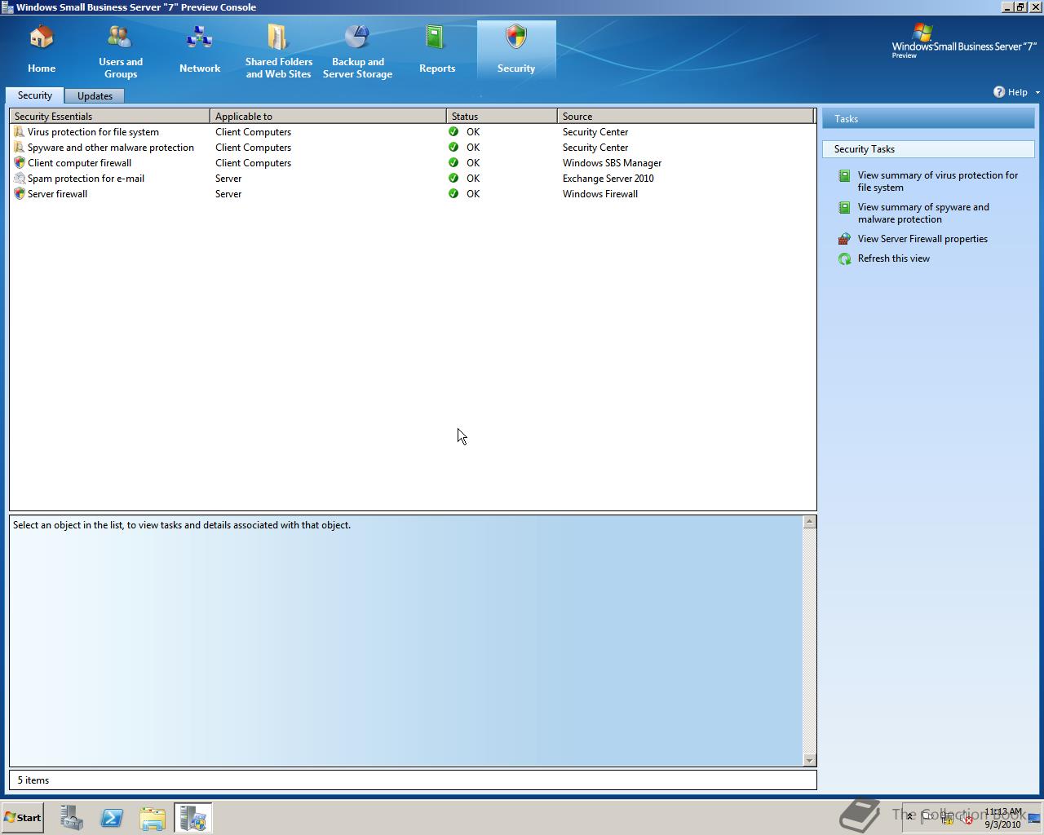Viewport: 1044px width, 835px height.
Task: Click the Help question mark icon
Action: (999, 92)
